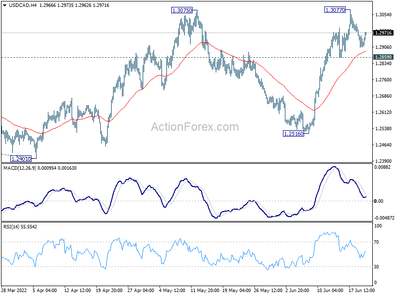The height and width of the screenshot is (296, 395).
Task: Click the 1.30540 price axis label
Action: pos(384,15)
